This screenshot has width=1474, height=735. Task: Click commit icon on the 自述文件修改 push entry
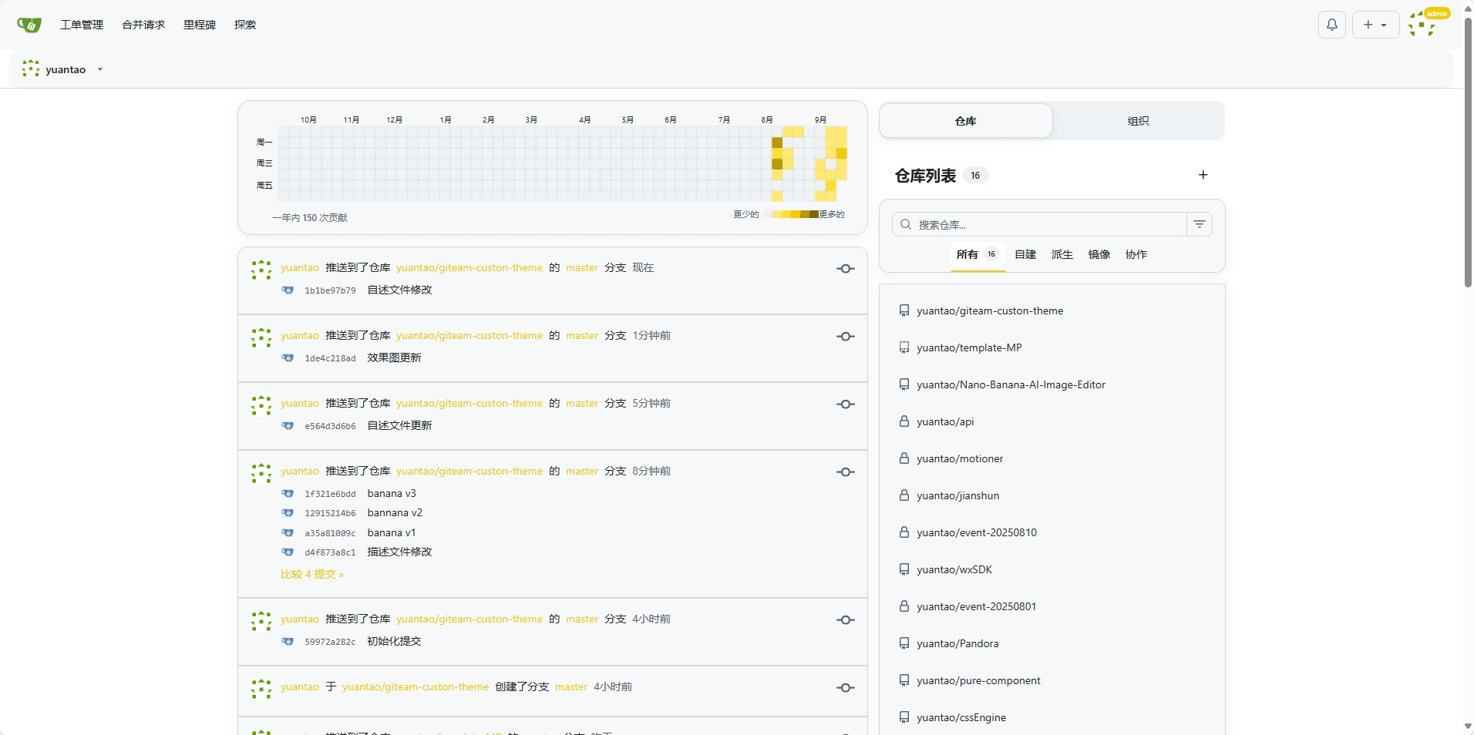[846, 269]
